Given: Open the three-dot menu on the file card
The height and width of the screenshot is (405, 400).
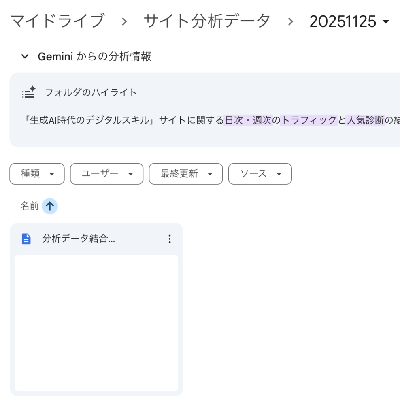Looking at the screenshot, I should [170, 239].
